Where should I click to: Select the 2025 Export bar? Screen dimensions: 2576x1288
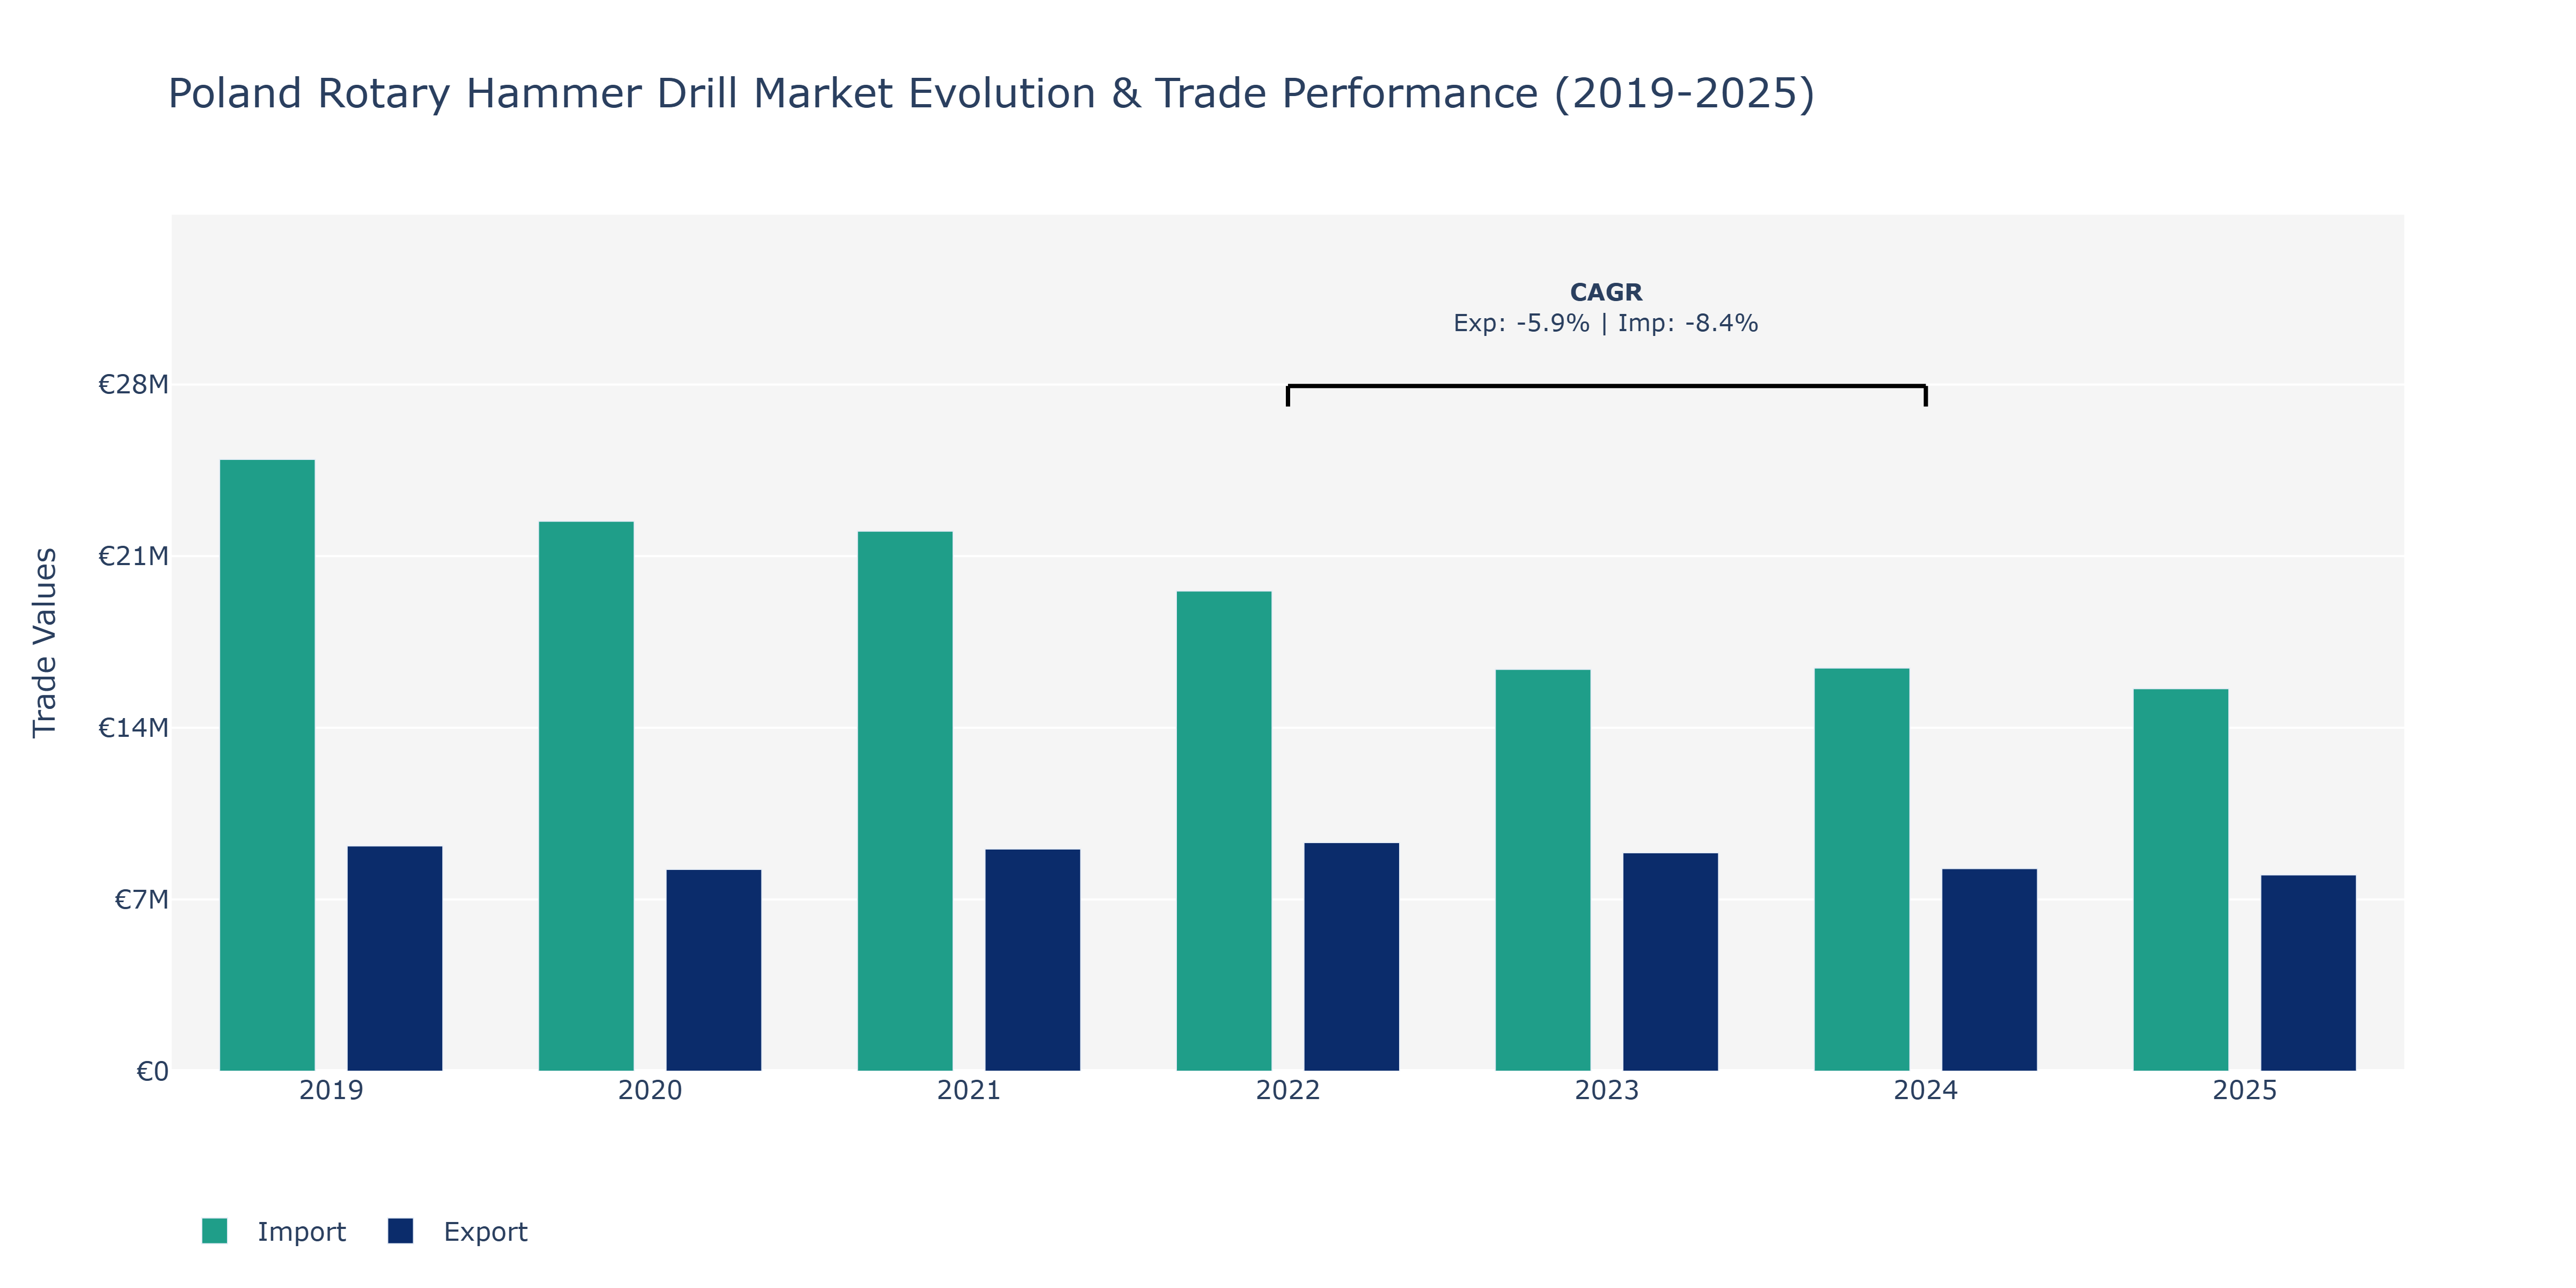pos(2309,973)
